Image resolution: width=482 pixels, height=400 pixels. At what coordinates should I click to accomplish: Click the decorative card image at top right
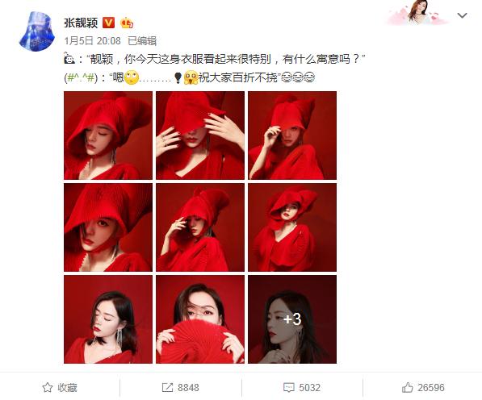[x=419, y=12]
